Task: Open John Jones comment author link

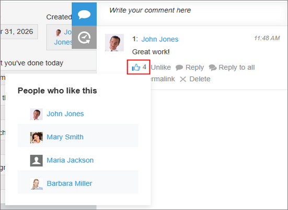Action: [160, 39]
